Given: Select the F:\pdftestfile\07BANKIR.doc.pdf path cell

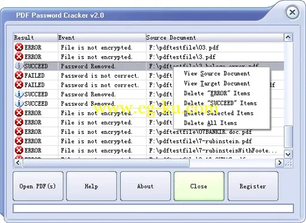Looking at the screenshot, I should click(x=200, y=132).
